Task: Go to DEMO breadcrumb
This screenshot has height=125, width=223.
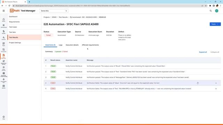Action: [54, 17]
